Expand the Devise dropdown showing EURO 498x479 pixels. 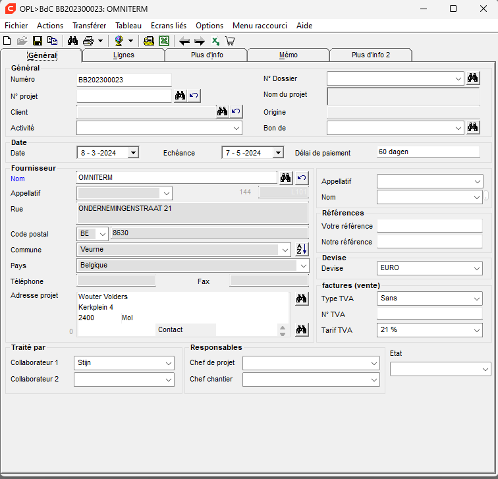click(477, 268)
